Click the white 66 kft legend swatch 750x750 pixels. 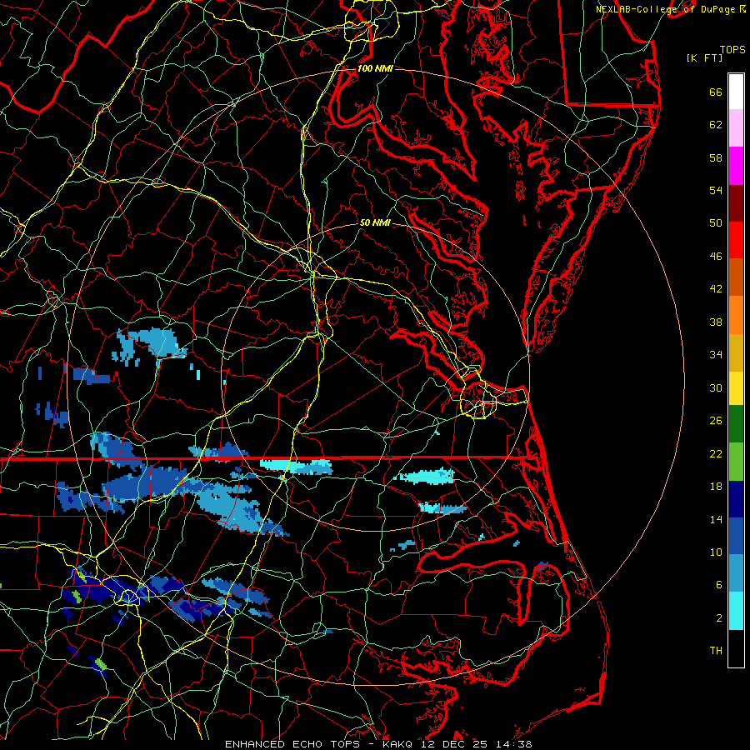pos(736,92)
